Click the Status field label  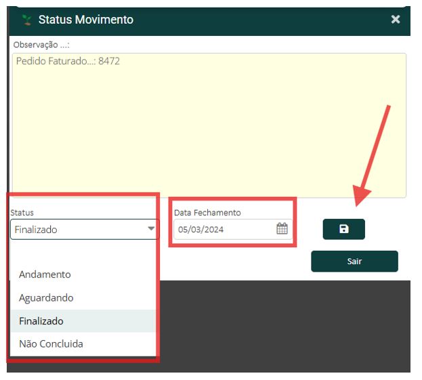click(22, 213)
